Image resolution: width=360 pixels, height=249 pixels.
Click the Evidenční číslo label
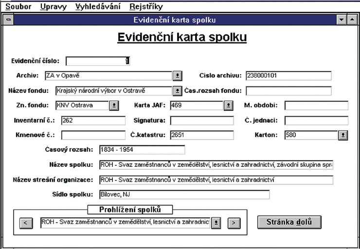(x=36, y=61)
